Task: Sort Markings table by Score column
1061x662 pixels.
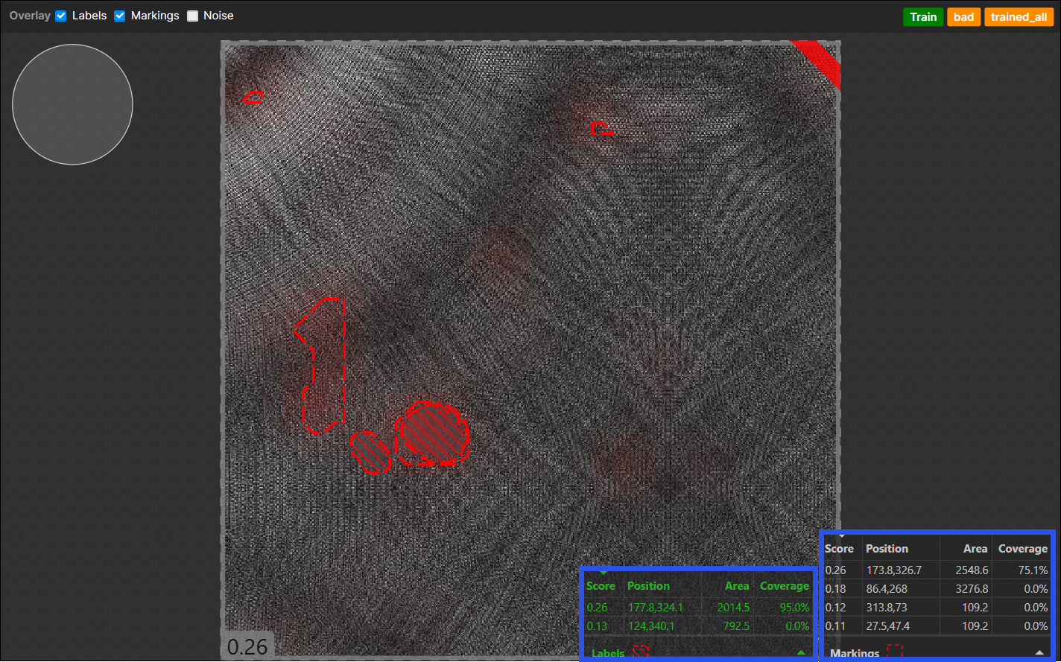Action: tap(839, 549)
